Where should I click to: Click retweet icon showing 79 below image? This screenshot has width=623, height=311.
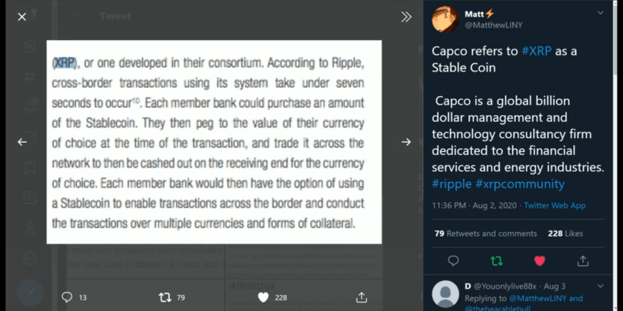[165, 297]
